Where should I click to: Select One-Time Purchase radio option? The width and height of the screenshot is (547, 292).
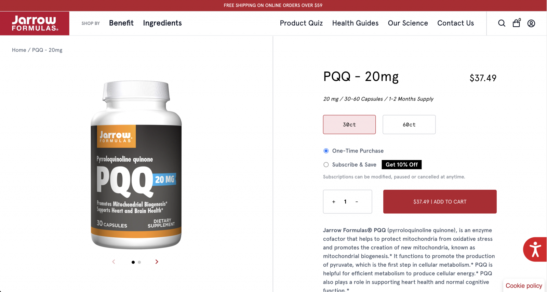326,151
